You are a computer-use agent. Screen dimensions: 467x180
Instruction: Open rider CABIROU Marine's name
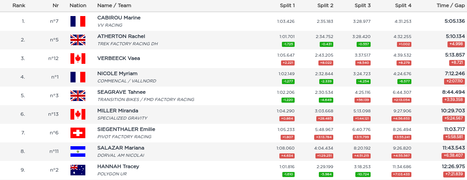[x=119, y=18]
